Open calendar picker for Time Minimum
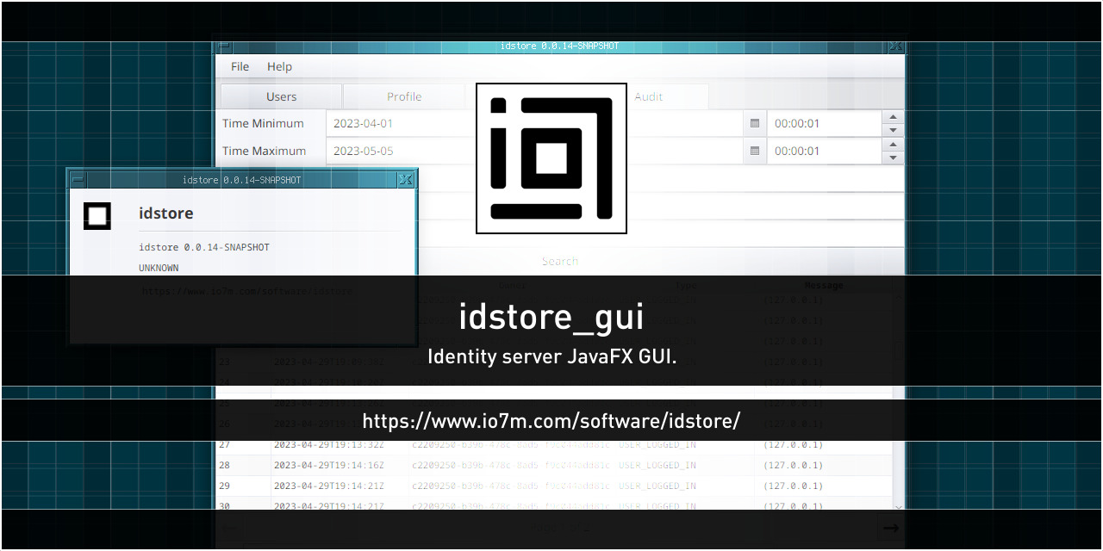The width and height of the screenshot is (1103, 551). click(755, 123)
